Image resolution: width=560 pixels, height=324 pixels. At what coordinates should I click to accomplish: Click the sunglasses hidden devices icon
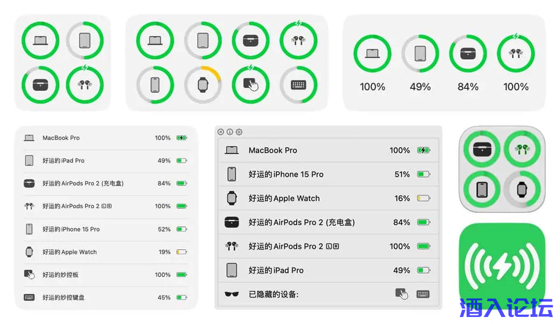click(231, 294)
